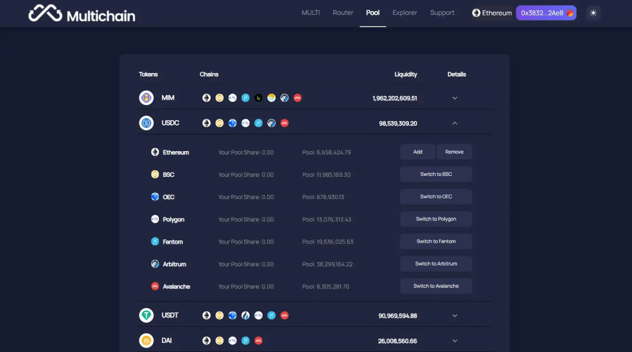
Task: Click USDT liquidity value 90,969,594.88
Action: (x=398, y=316)
